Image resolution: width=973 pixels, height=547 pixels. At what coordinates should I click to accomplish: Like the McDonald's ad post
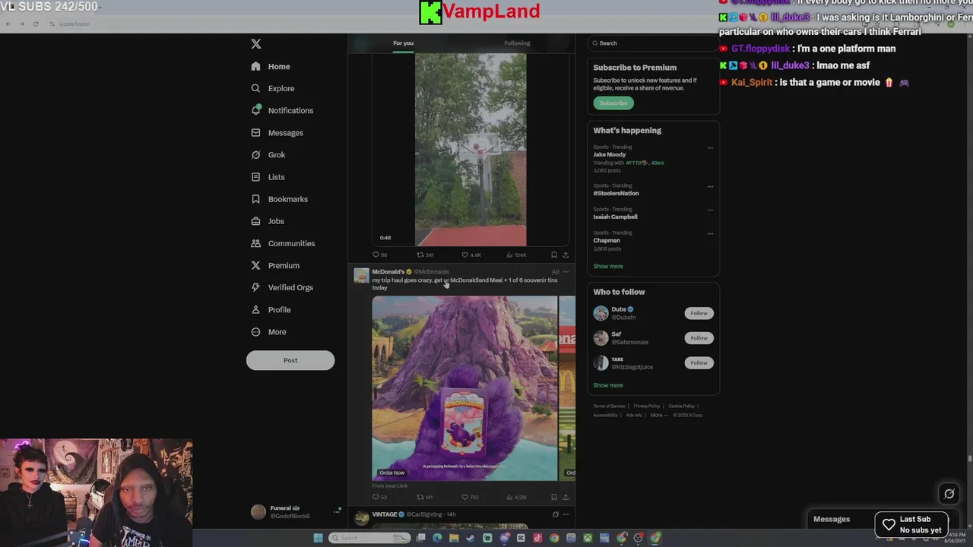(471, 498)
